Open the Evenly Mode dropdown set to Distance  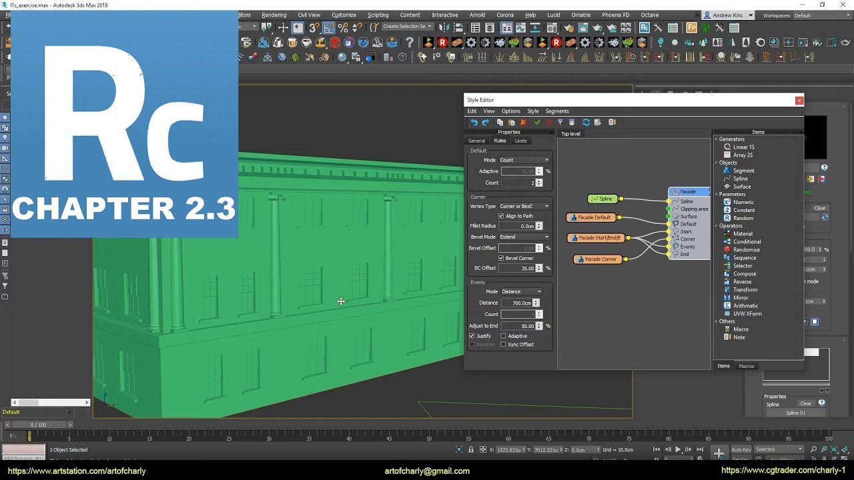[522, 291]
